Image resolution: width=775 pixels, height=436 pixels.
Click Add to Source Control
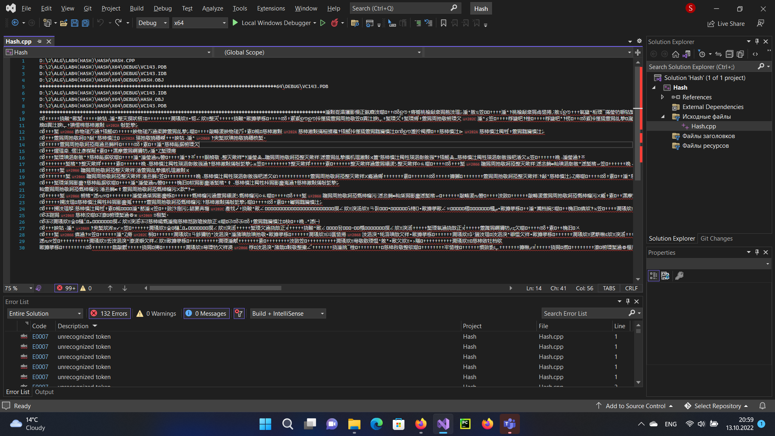coord(635,406)
